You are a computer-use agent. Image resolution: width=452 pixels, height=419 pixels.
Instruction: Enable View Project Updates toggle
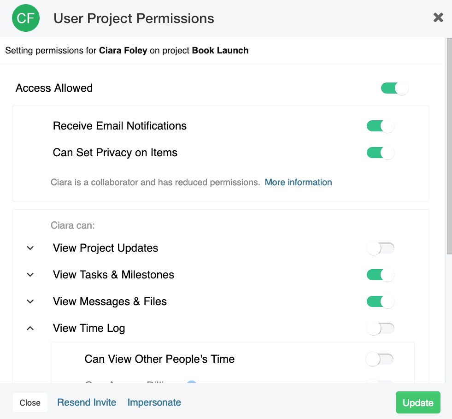coord(380,248)
